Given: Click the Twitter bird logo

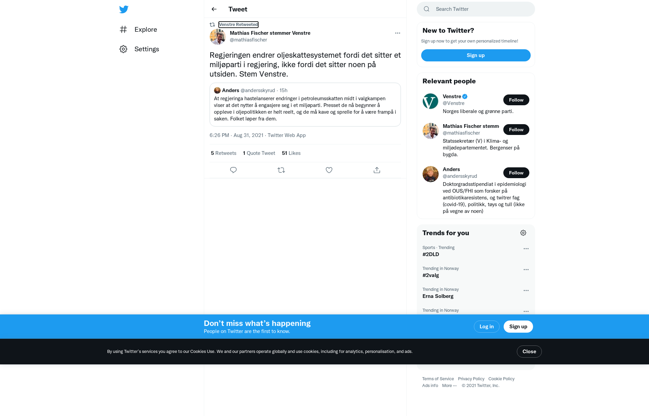Looking at the screenshot, I should [124, 9].
